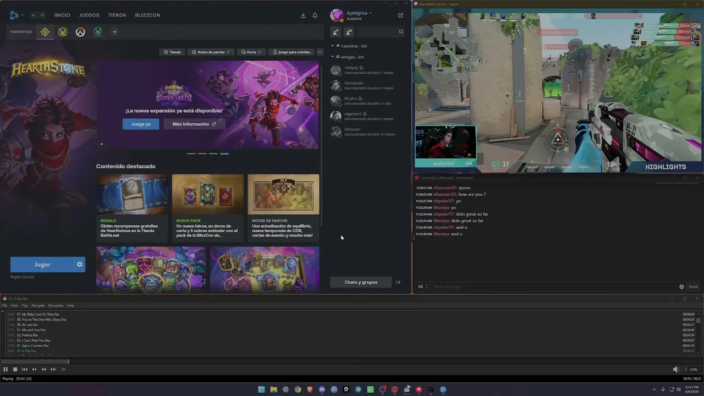Add a game to favorites with plus icon

coord(114,32)
